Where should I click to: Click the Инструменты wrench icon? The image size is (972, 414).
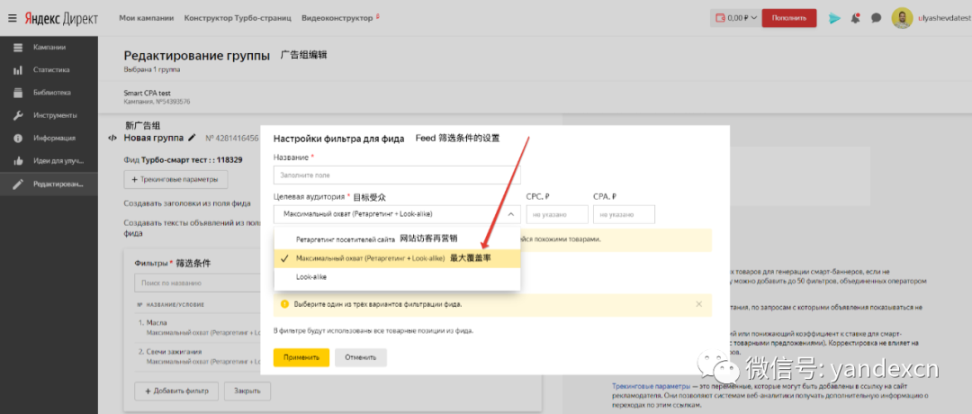pyautogui.click(x=18, y=115)
